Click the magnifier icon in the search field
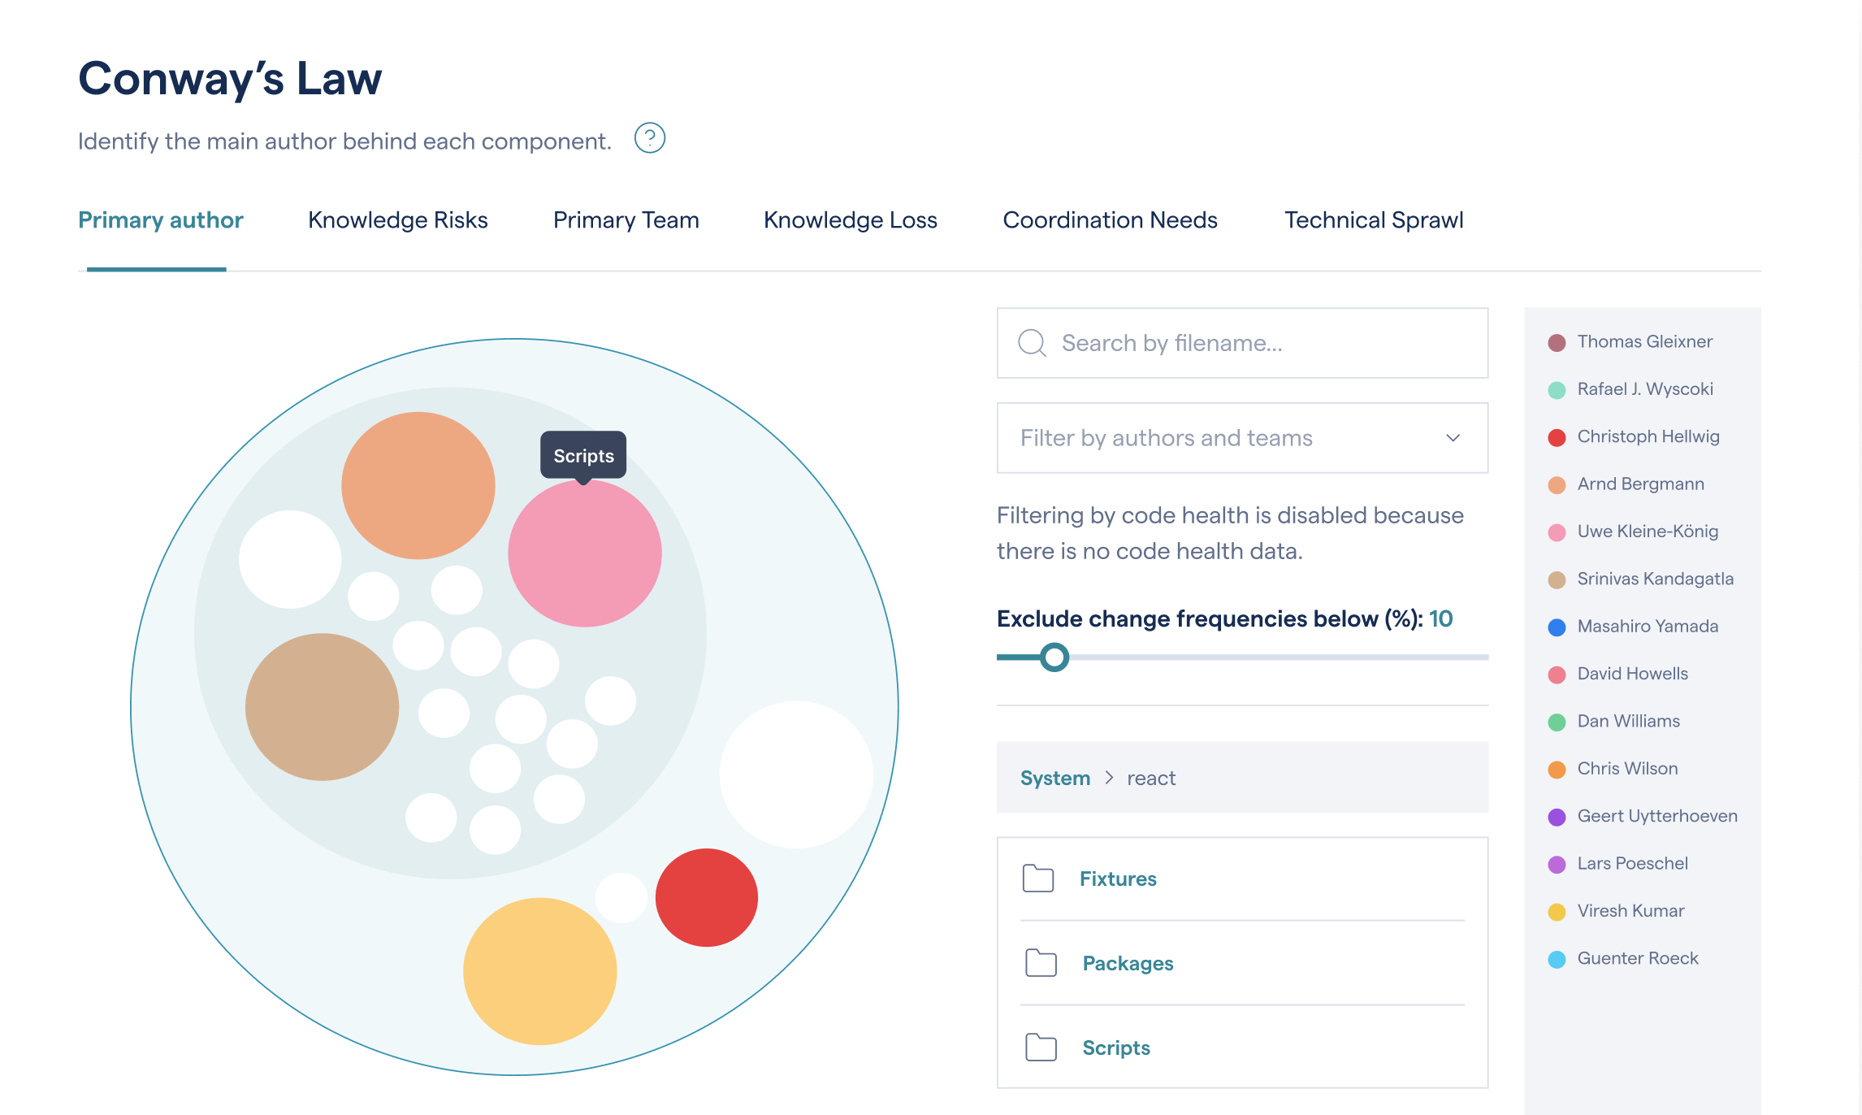 click(x=1031, y=343)
